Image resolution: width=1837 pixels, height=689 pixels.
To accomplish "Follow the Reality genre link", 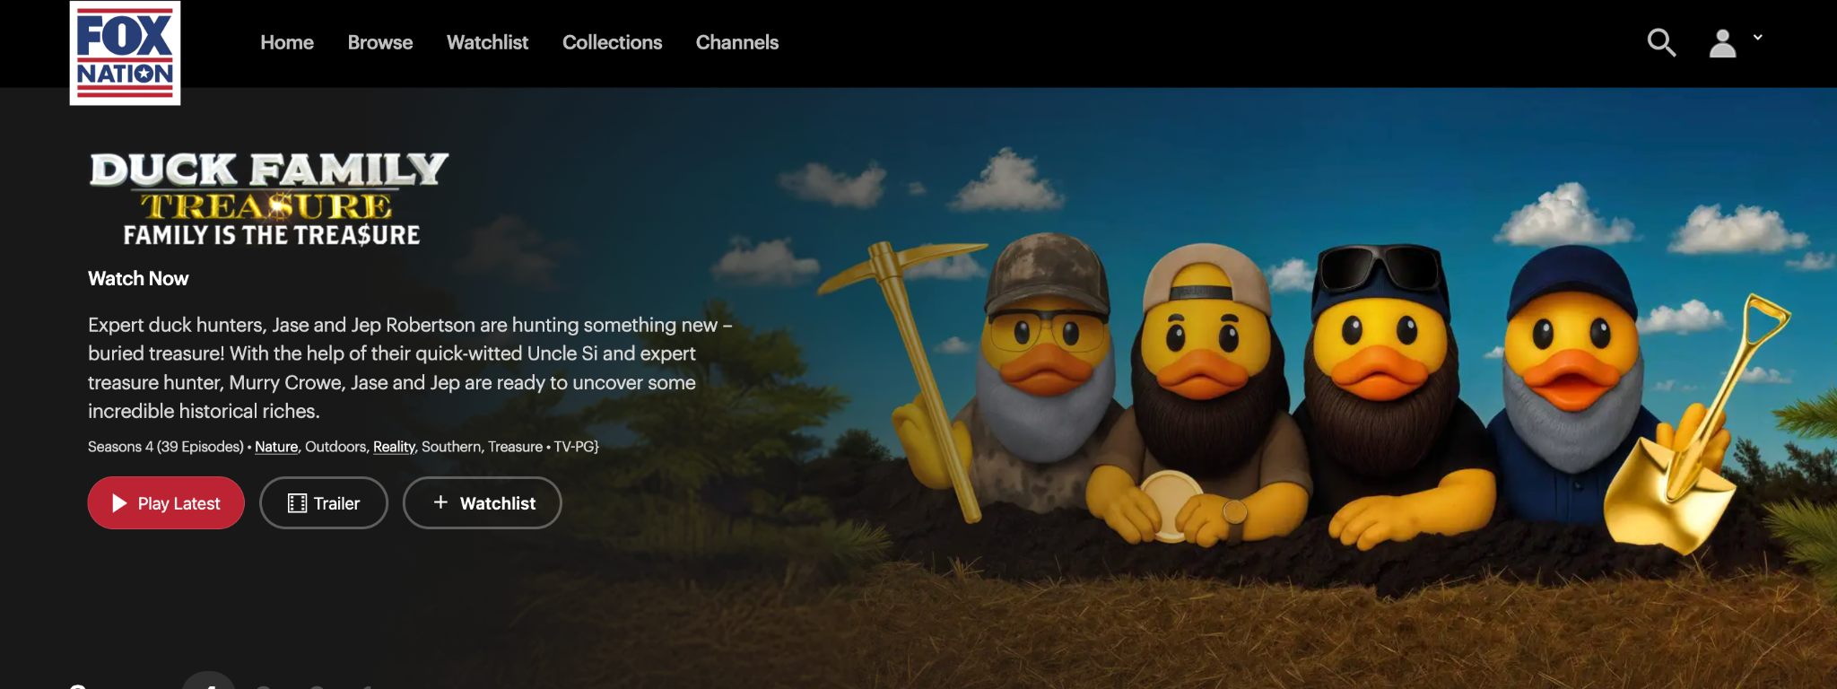I will [394, 447].
